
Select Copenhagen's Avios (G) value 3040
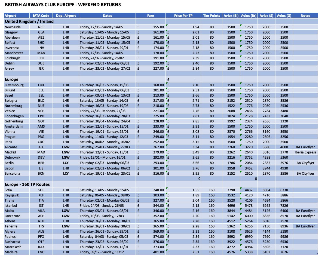[x=284, y=116]
